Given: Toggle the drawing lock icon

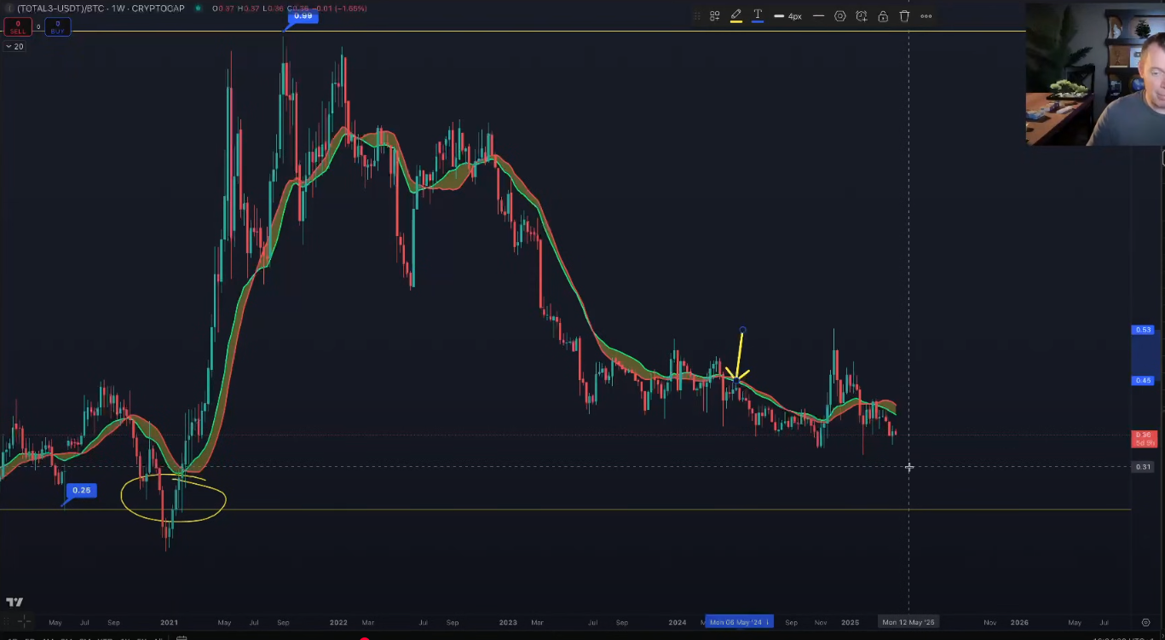Looking at the screenshot, I should [x=883, y=16].
